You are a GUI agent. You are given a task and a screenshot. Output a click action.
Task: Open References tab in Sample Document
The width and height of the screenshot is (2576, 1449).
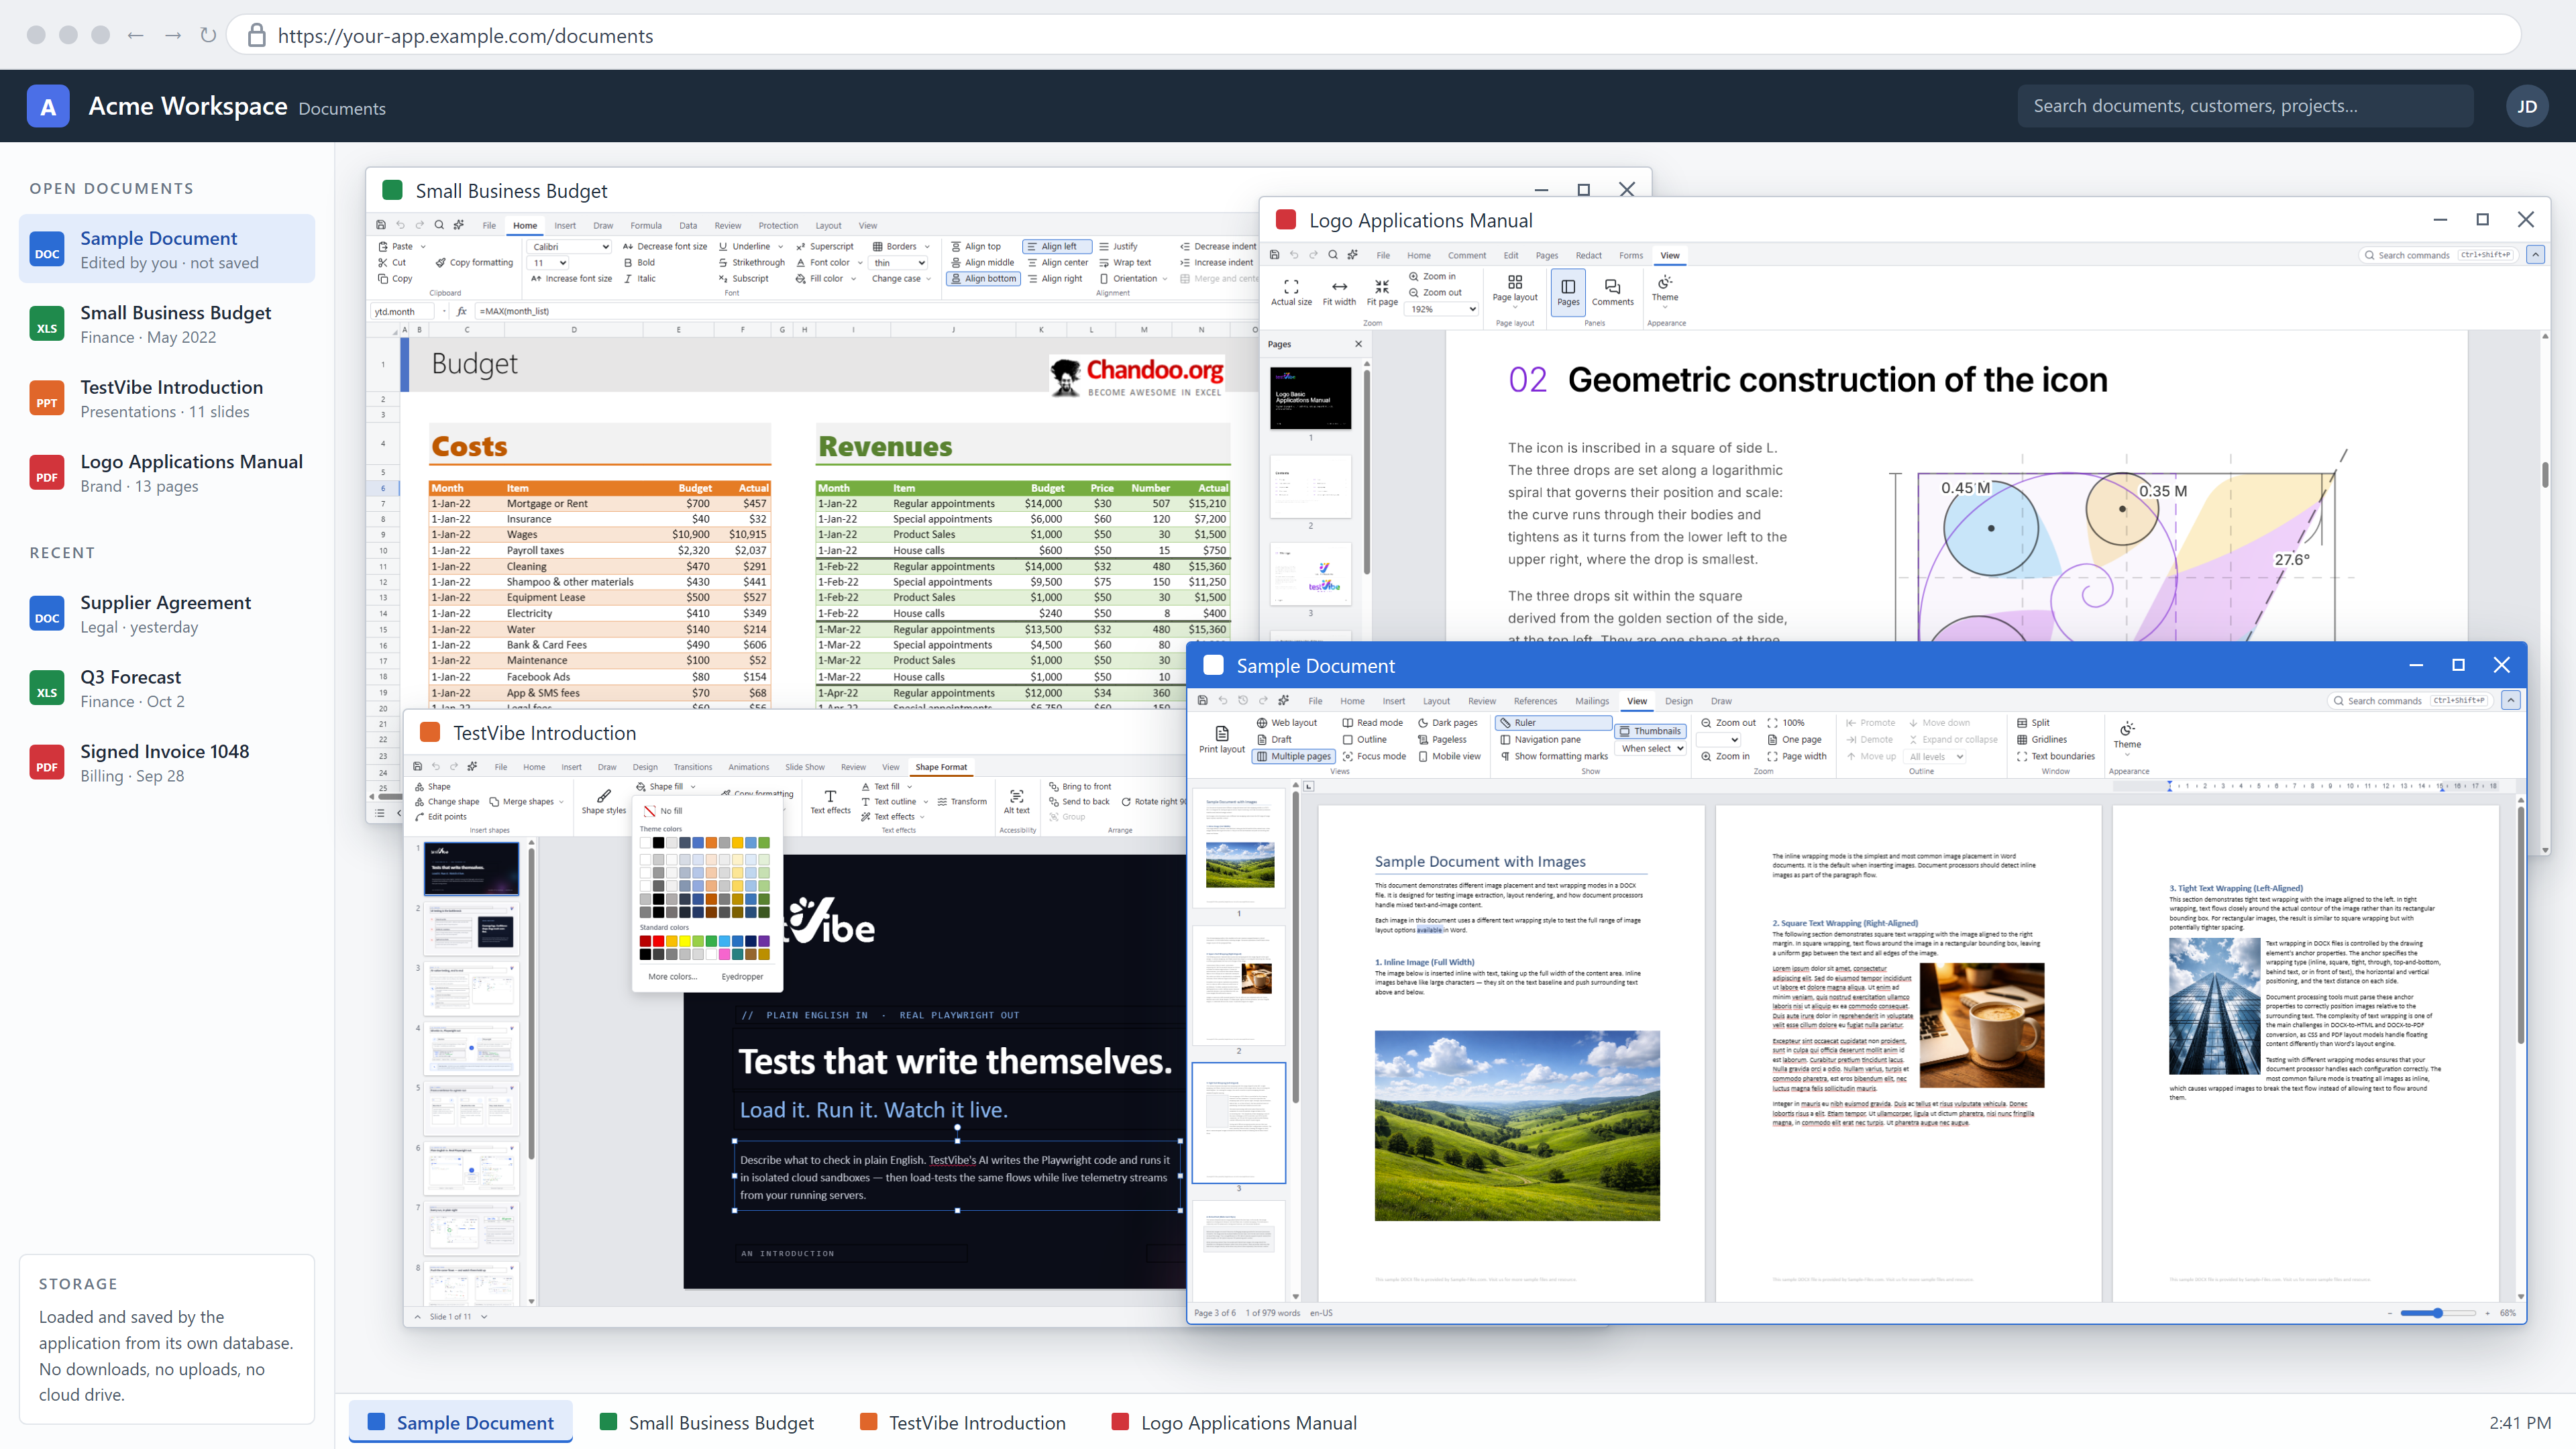pyautogui.click(x=1535, y=701)
